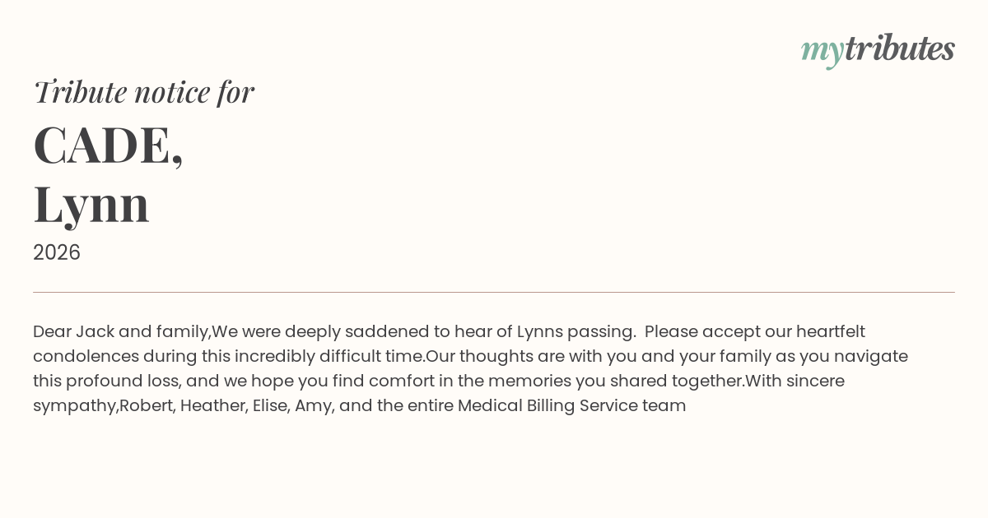The image size is (988, 518).
Task: Click the year "2026" text
Action: point(57,252)
